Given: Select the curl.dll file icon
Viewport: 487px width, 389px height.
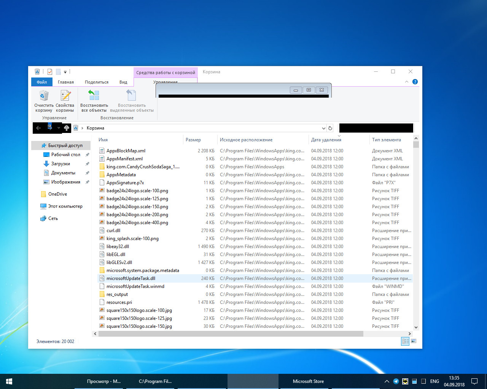Looking at the screenshot, I should 102,231.
